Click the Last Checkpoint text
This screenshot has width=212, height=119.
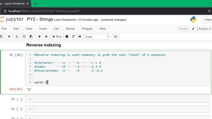pyautogui.click(x=76, y=20)
